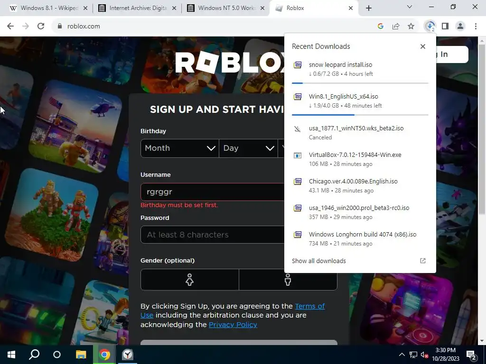Open snow leopard install.iso download entry
The image size is (486, 364).
click(x=360, y=69)
